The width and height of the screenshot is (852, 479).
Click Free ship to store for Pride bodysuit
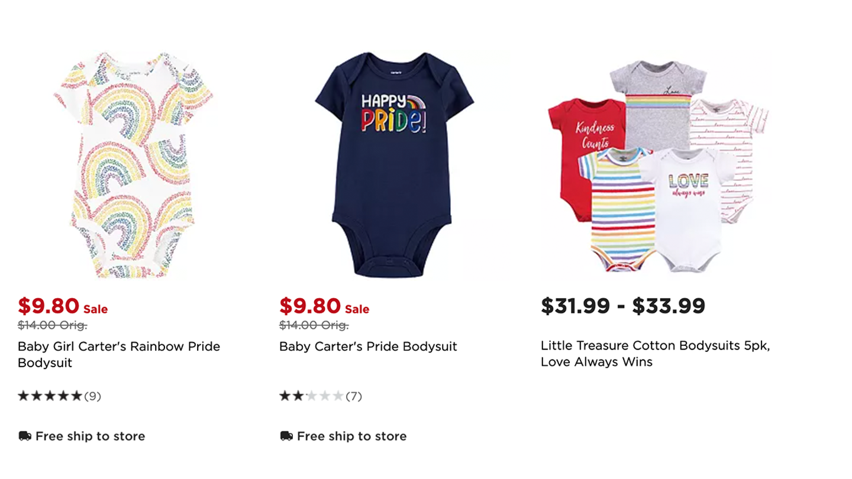pos(351,436)
